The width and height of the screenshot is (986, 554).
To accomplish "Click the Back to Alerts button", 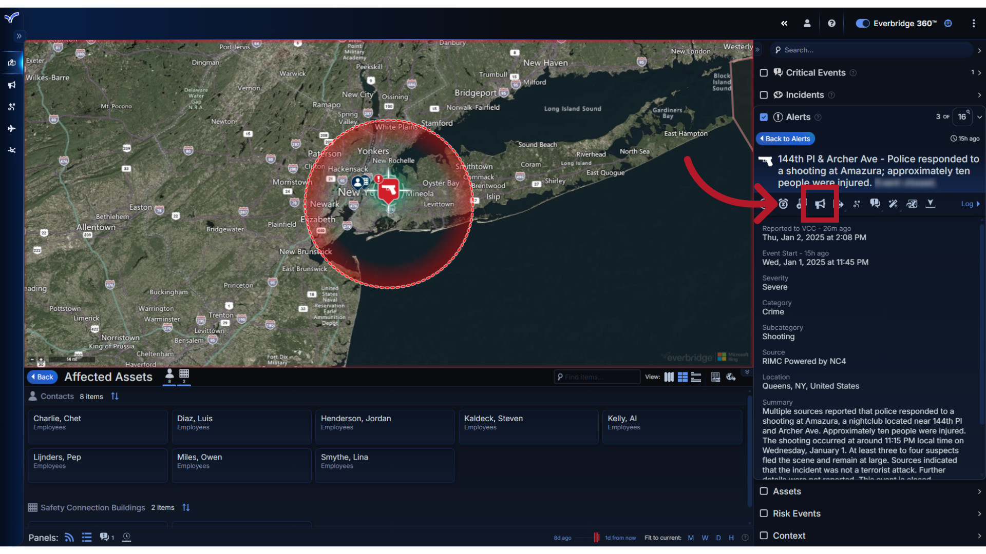I will pyautogui.click(x=785, y=138).
